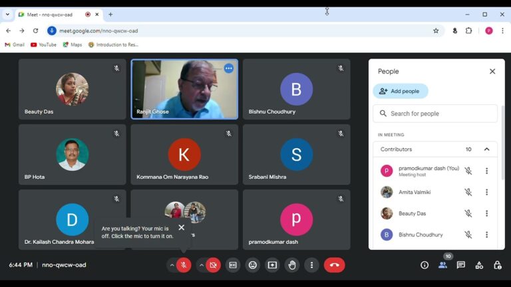The width and height of the screenshot is (511, 287).
Task: Open the emoji reactions button
Action: point(253,265)
